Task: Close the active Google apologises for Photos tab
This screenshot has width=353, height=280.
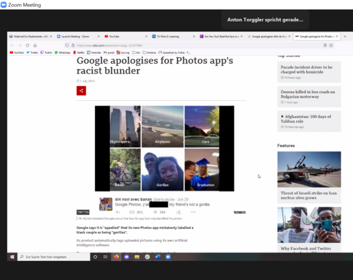Action: [x=337, y=36]
